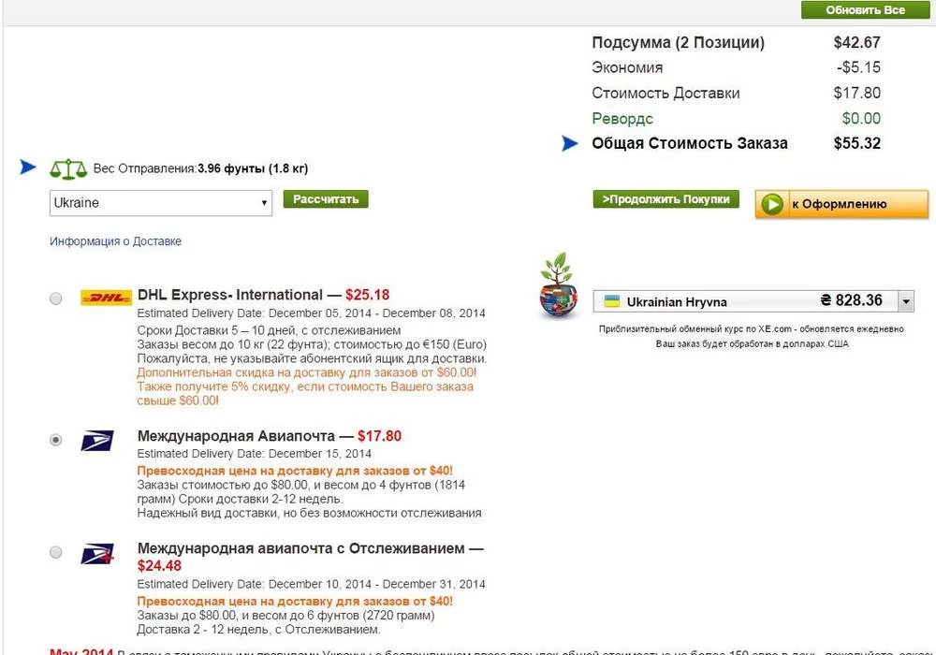Click the ₴ 828.36 converted amount

[x=851, y=300]
